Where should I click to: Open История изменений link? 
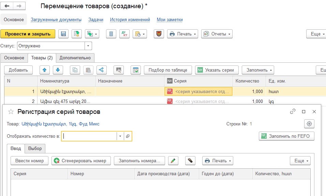130,19
